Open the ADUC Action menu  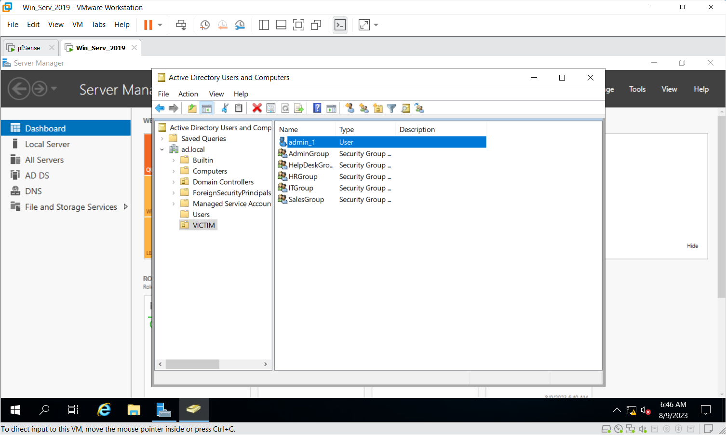pyautogui.click(x=188, y=94)
